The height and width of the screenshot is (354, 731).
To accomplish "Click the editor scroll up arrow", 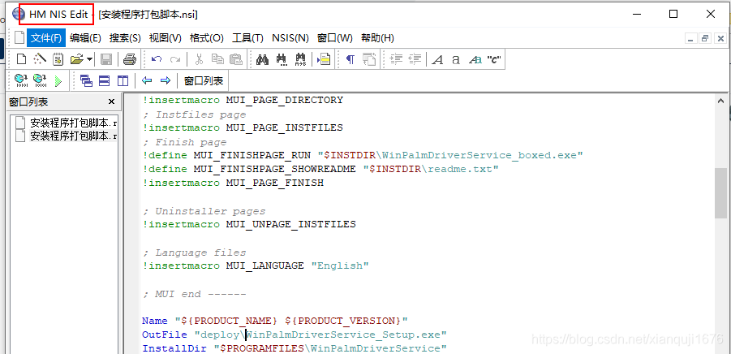I will [x=720, y=101].
